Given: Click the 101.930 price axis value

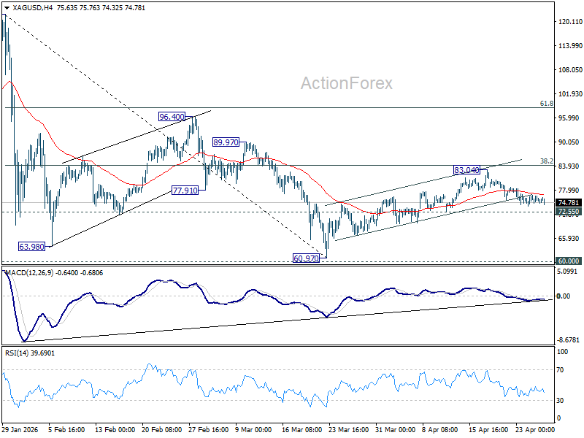Looking at the screenshot, I should pos(570,94).
